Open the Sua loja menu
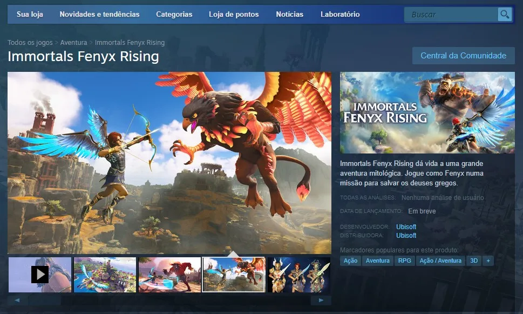The image size is (523, 314). 30,15
